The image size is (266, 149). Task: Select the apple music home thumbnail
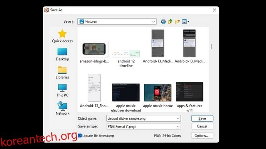(x=158, y=96)
